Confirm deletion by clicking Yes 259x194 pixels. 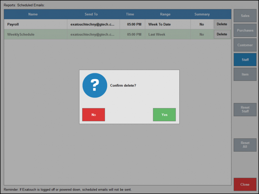coord(164,115)
